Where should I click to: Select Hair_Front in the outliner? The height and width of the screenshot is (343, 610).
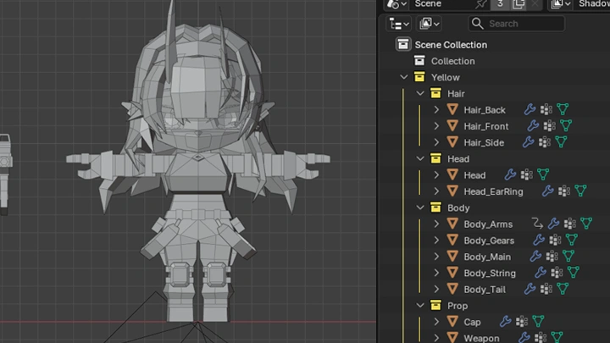[x=486, y=126]
